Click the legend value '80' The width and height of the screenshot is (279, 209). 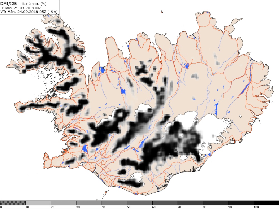pos(205,207)
